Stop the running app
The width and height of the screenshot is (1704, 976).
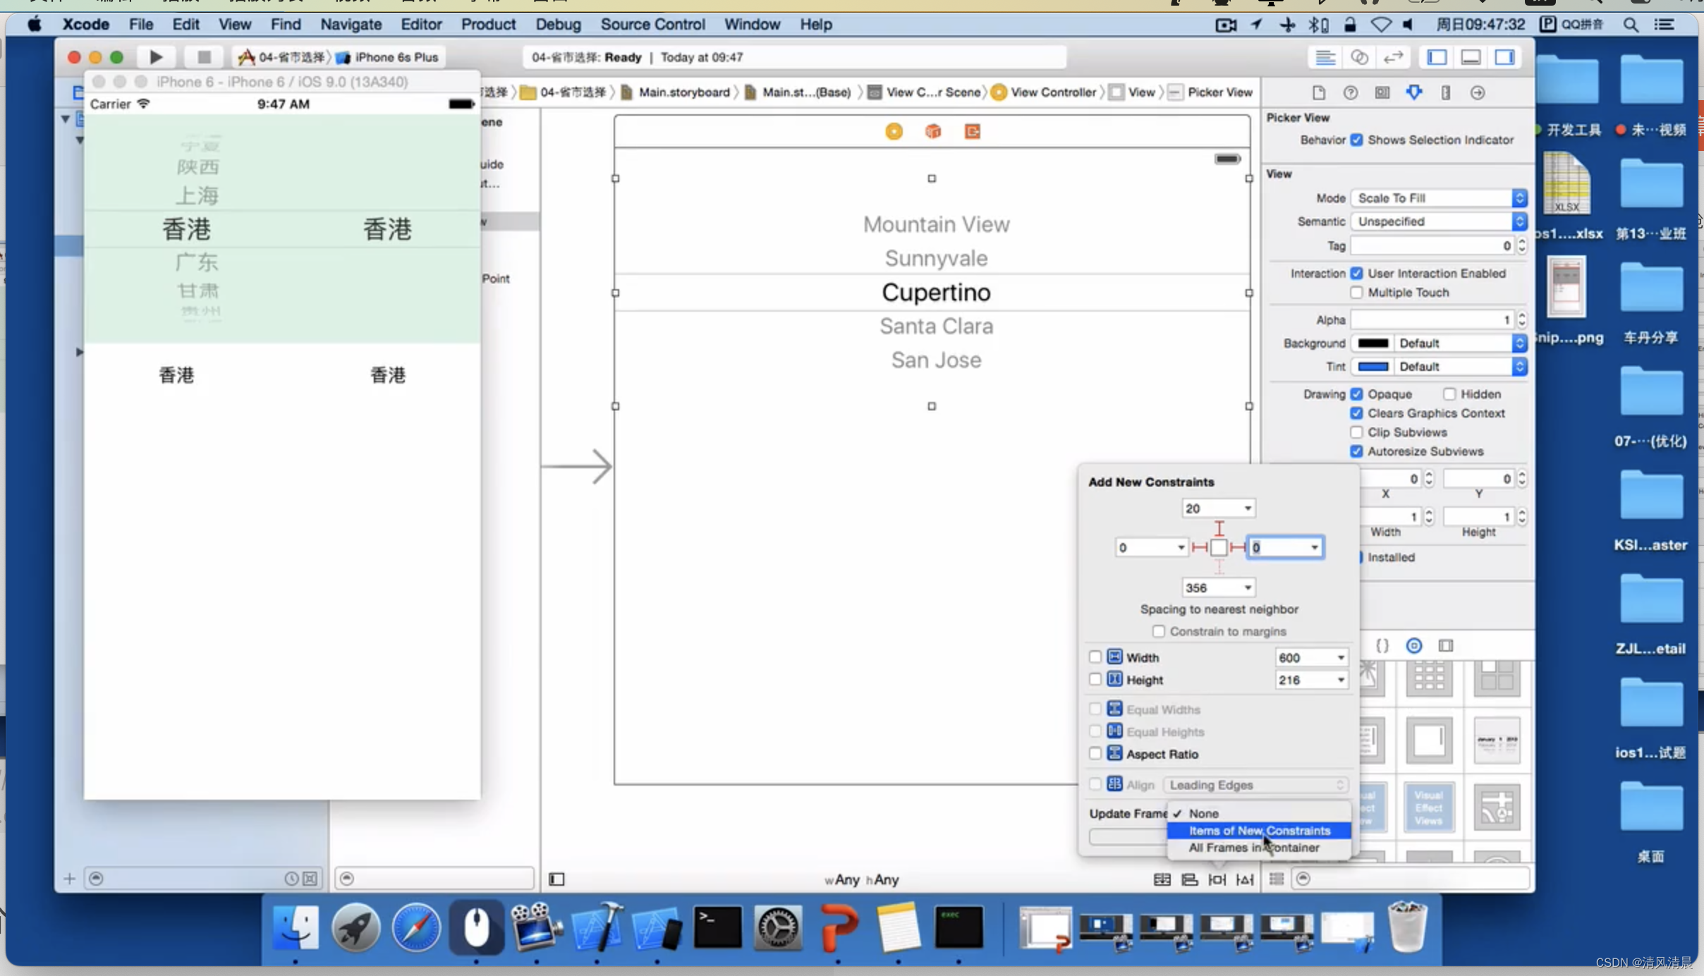click(204, 57)
